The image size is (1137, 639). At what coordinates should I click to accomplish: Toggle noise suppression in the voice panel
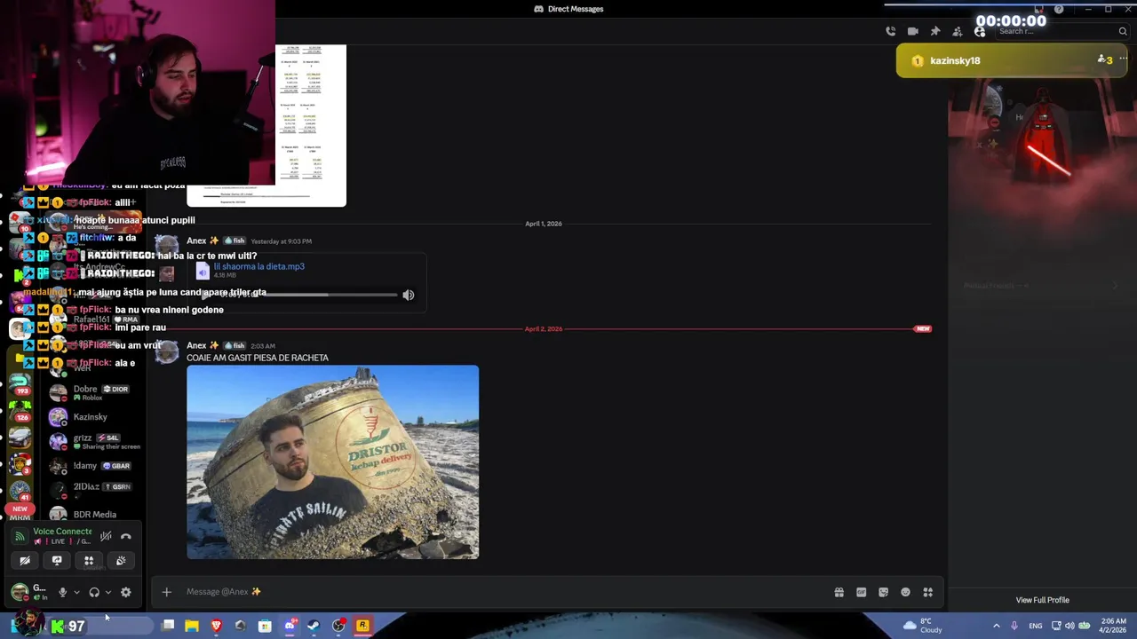click(x=106, y=536)
